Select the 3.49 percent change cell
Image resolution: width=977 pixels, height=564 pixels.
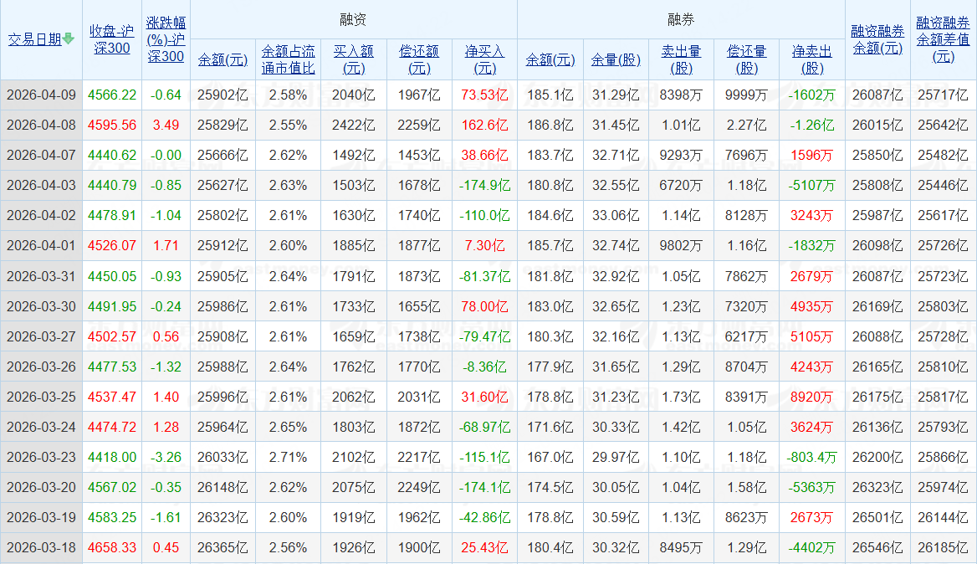tap(166, 126)
